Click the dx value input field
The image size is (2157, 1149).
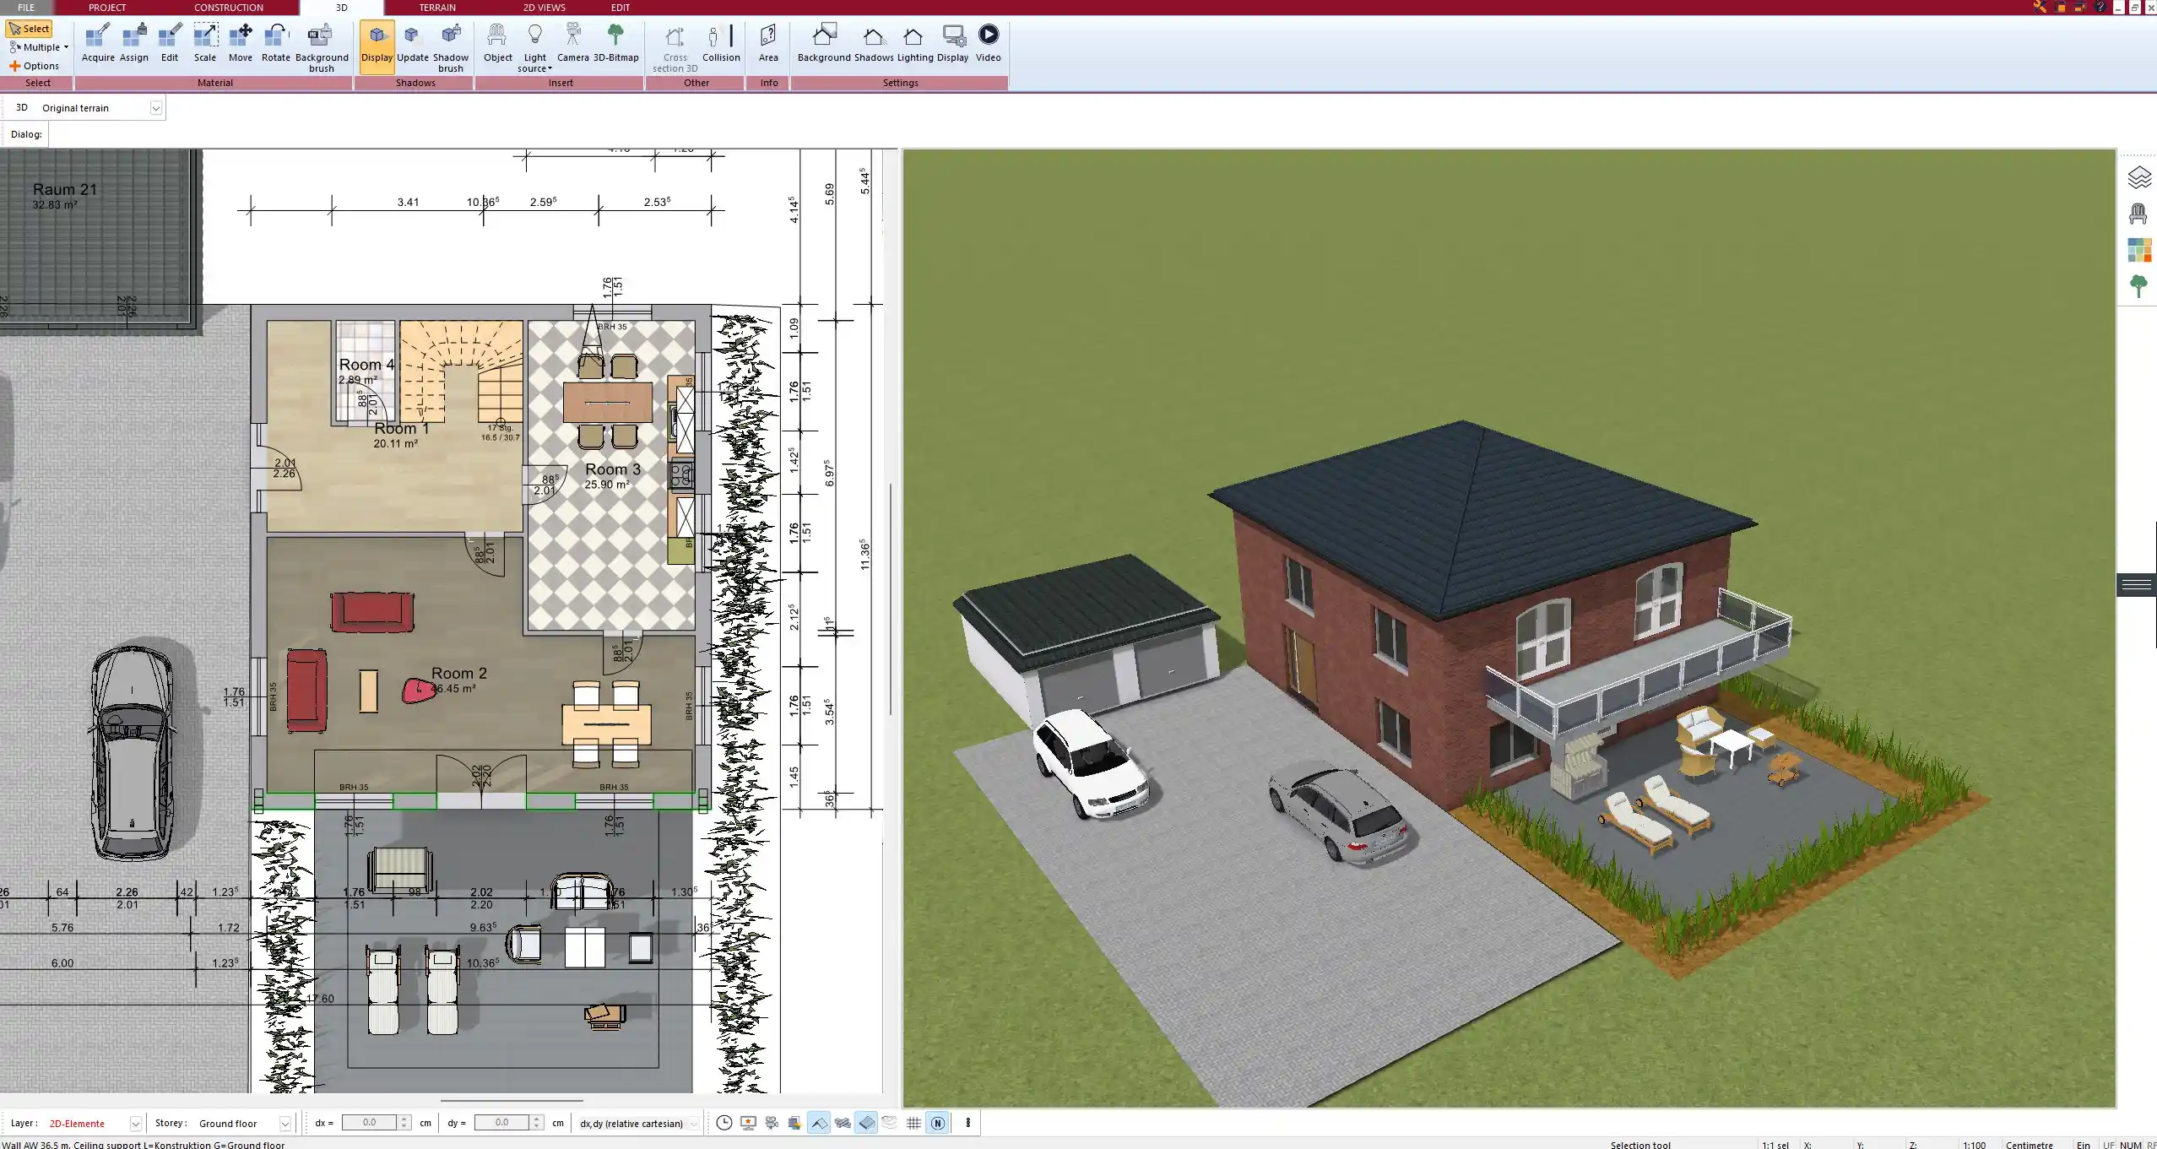click(370, 1122)
